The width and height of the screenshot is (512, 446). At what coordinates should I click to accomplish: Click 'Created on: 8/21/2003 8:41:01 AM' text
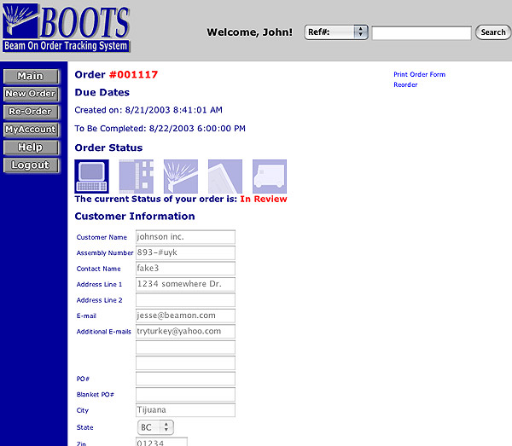[148, 110]
